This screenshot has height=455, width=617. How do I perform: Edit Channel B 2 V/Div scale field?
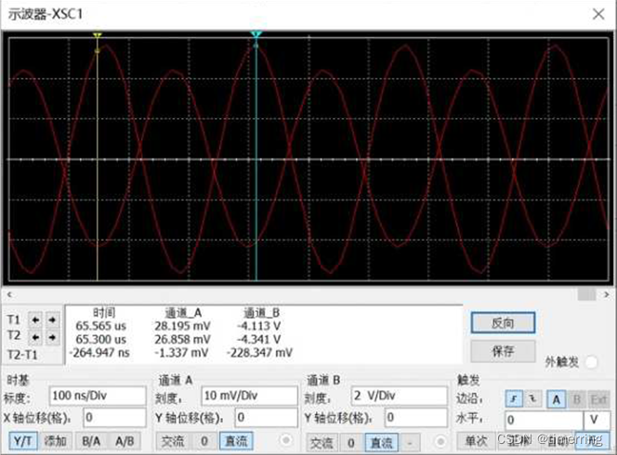point(399,396)
